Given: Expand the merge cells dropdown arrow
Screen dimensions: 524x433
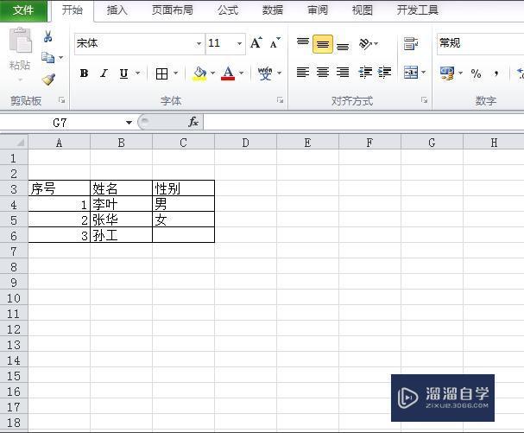Looking at the screenshot, I should (x=424, y=72).
